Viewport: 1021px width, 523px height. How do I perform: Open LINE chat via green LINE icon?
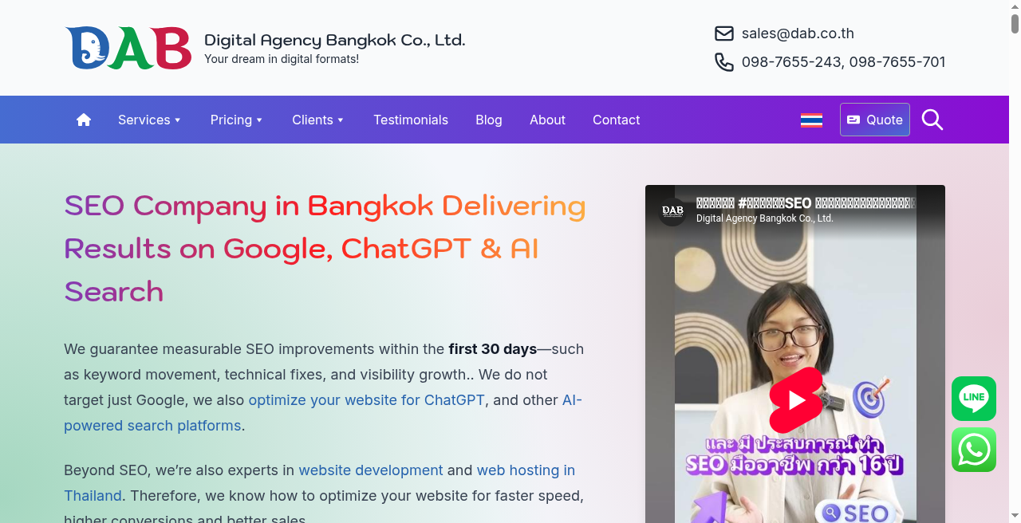click(x=974, y=399)
